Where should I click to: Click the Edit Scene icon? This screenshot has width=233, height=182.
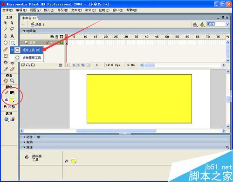195,25
